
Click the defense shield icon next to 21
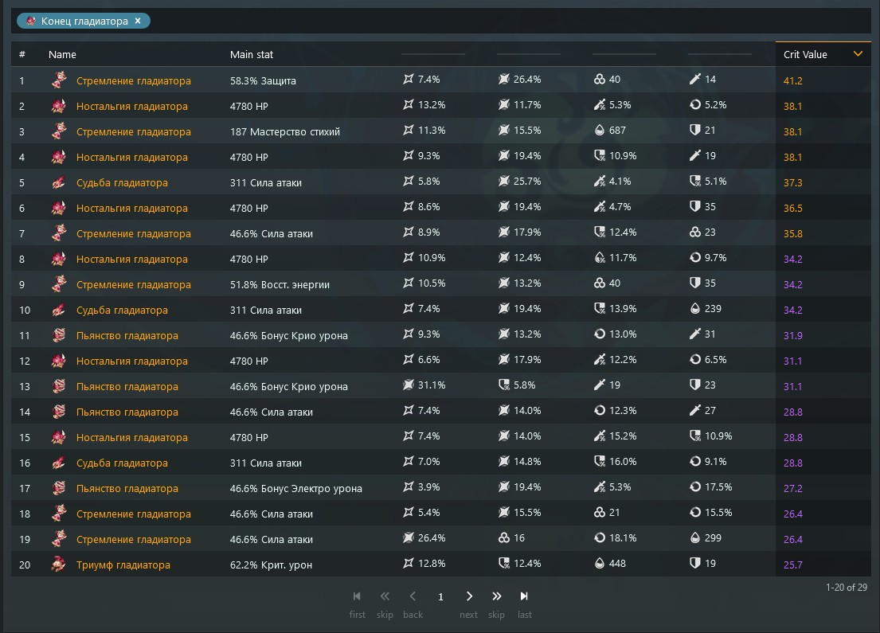pyautogui.click(x=694, y=131)
